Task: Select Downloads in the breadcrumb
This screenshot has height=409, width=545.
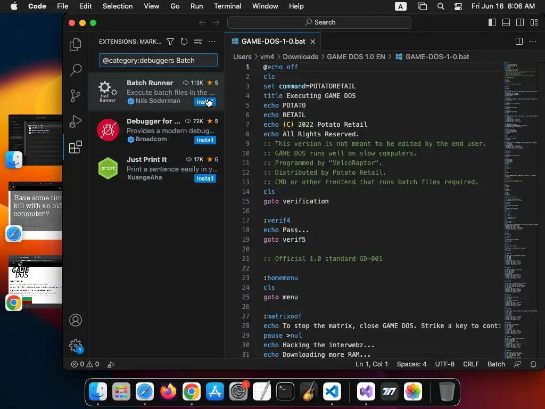Action: click(300, 56)
